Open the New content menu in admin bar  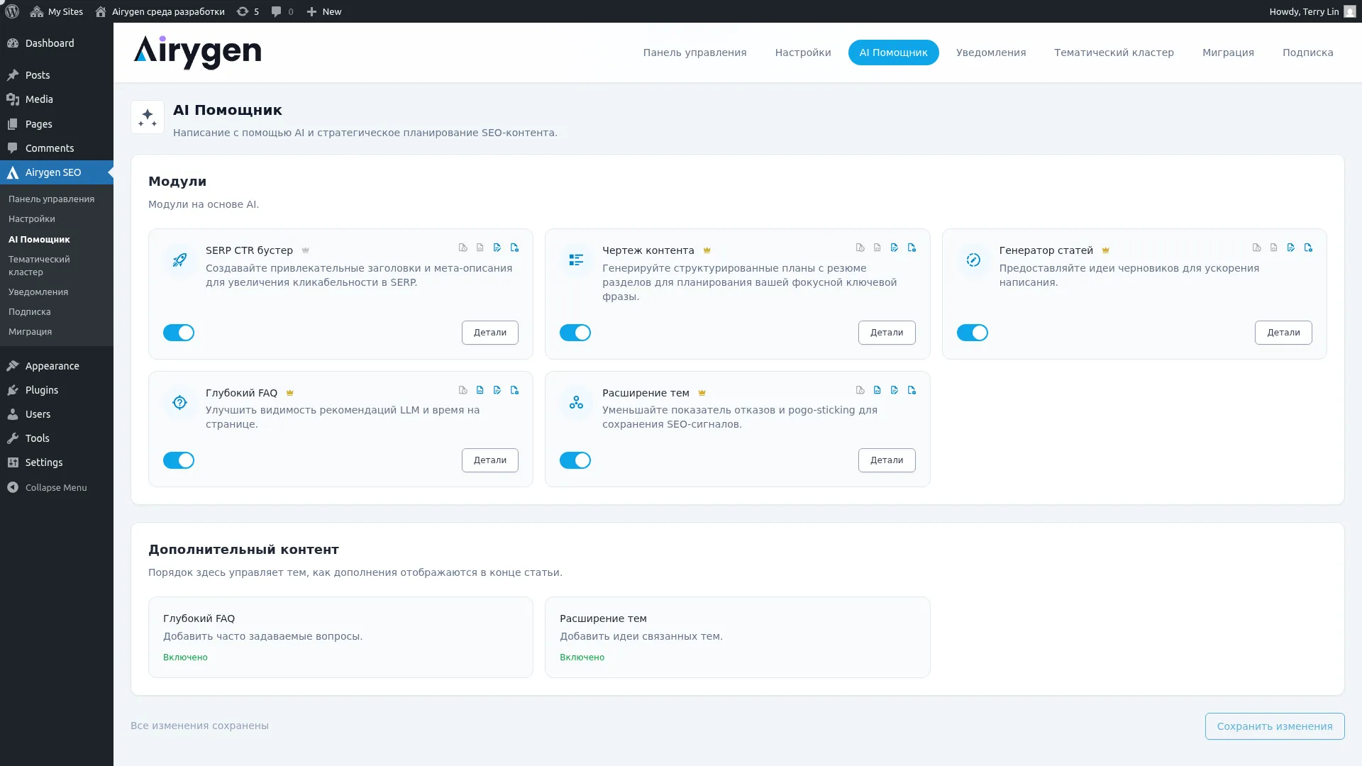[x=324, y=11]
